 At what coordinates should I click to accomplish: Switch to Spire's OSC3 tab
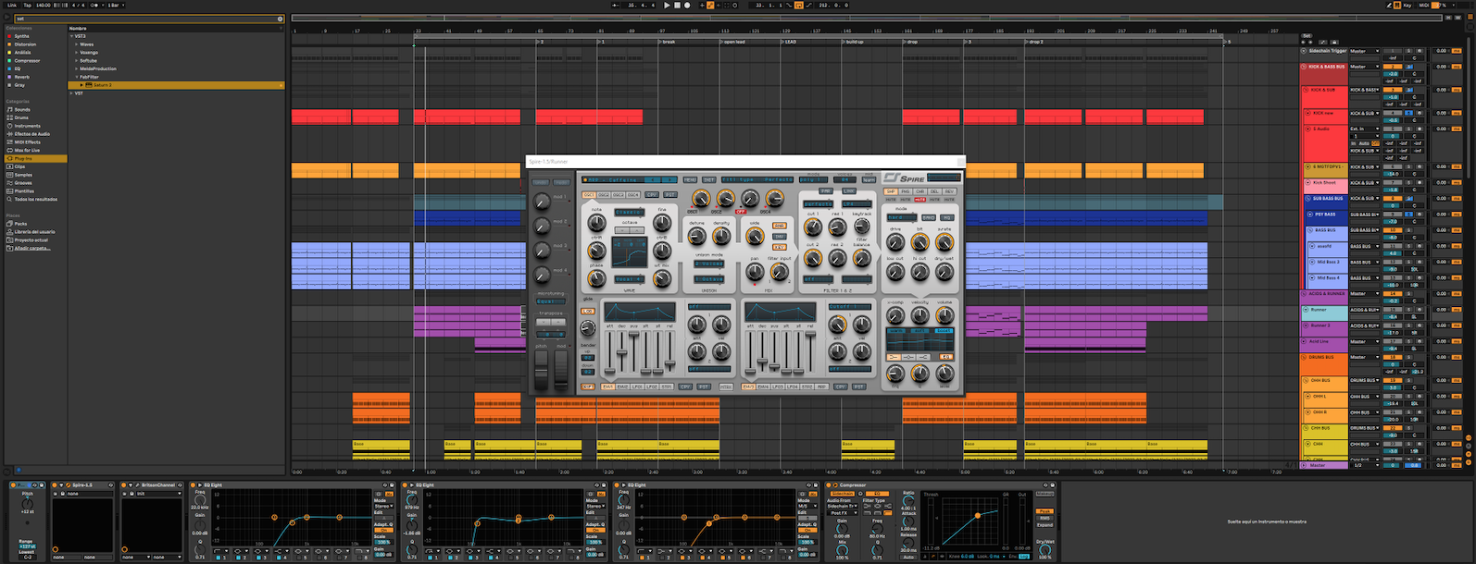619,195
